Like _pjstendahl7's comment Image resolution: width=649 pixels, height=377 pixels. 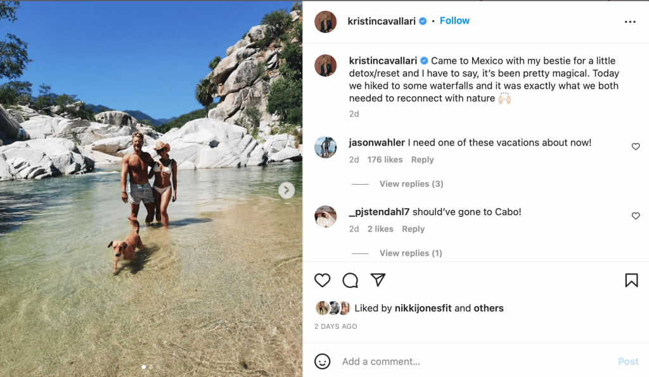(636, 216)
